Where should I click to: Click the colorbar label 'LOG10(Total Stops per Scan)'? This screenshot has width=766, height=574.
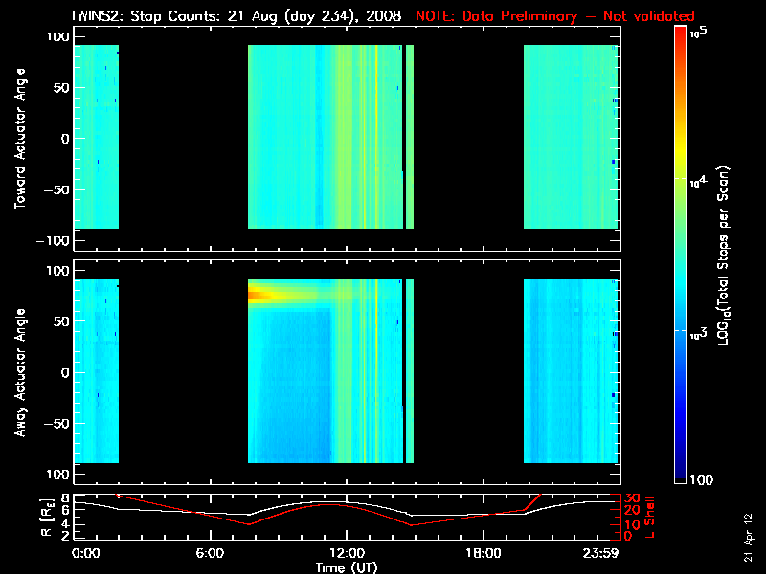[724, 255]
